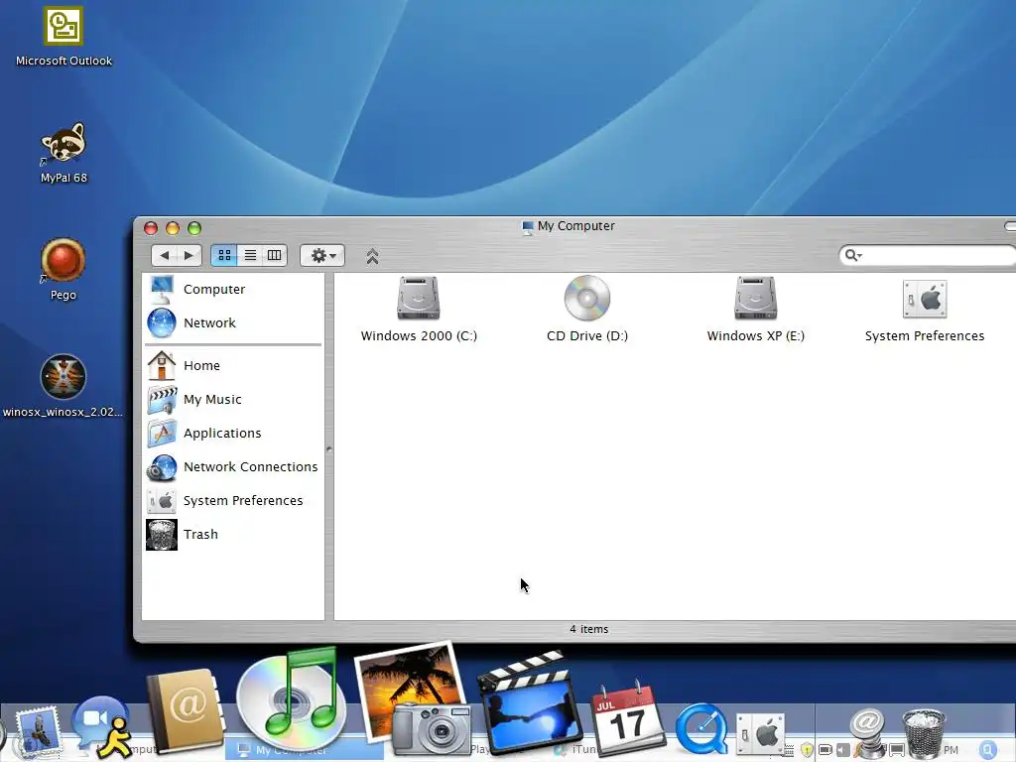Click the blue Spotlight-style tray icon
Viewport: 1016px width, 762px height.
(x=987, y=750)
